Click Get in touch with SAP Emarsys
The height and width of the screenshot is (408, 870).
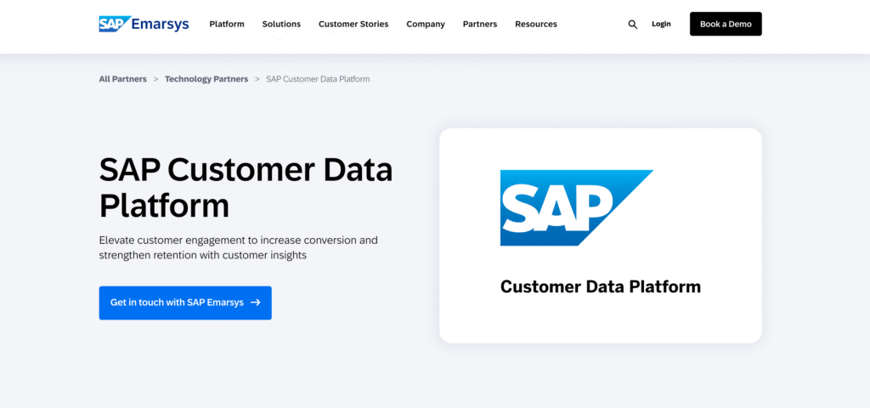(x=185, y=303)
